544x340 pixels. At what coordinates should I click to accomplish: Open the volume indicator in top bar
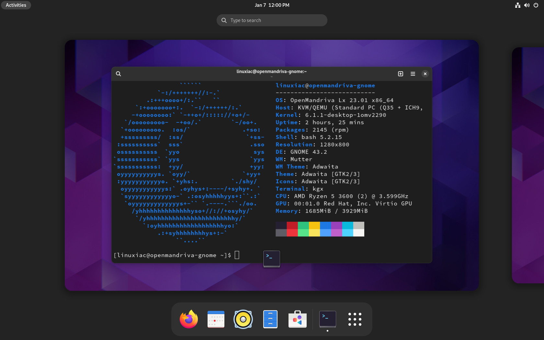pos(527,5)
